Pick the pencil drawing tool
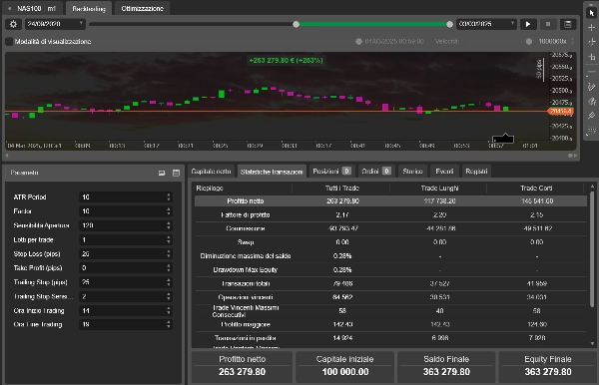The height and width of the screenshot is (385, 599). pyautogui.click(x=592, y=87)
